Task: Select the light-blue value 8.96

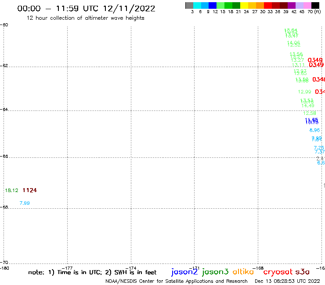Action: 314,130
